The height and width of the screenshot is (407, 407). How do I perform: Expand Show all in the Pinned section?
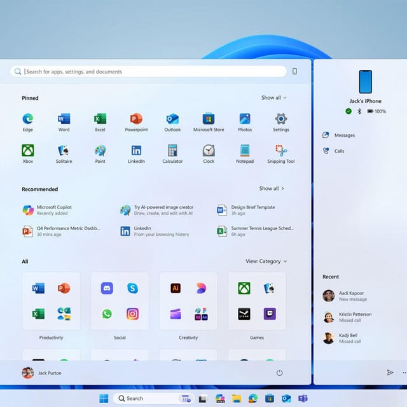click(274, 97)
